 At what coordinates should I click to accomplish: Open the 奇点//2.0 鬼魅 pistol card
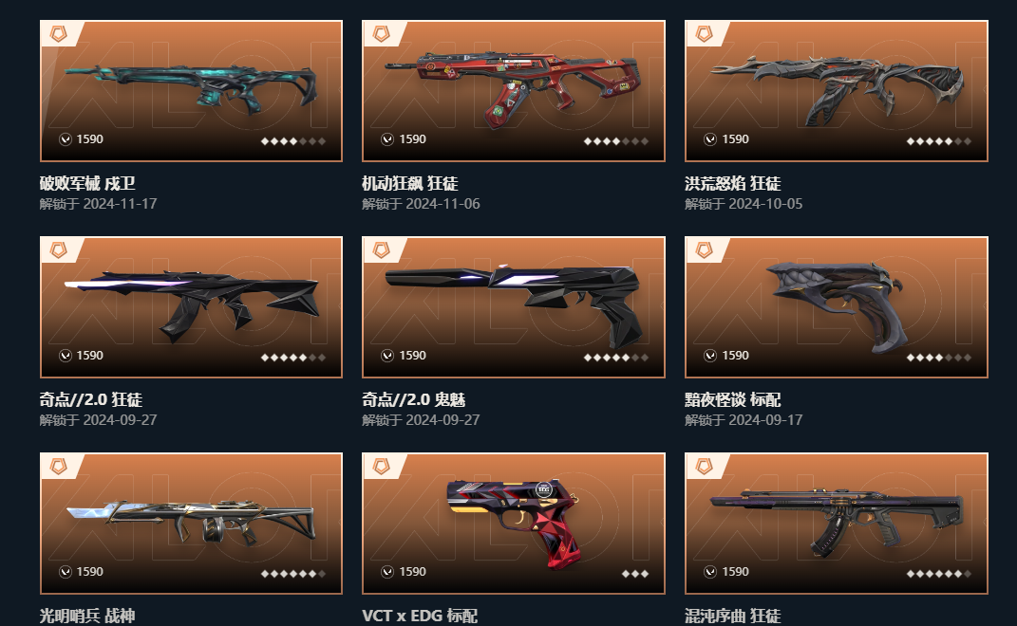click(x=514, y=307)
